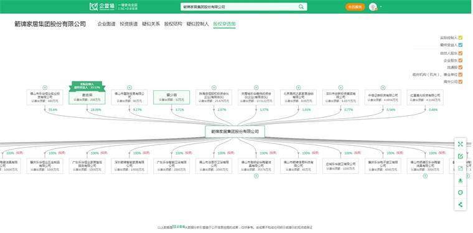Viewport: 473px width, 233px height.
Task: Expand the plus above the 9.27% shareholder node
Action: 129,88
